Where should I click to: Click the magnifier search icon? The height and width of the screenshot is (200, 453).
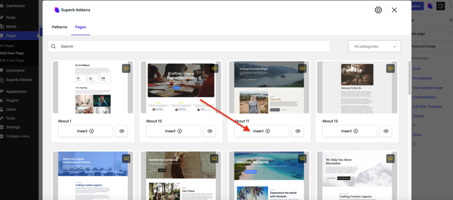click(54, 46)
